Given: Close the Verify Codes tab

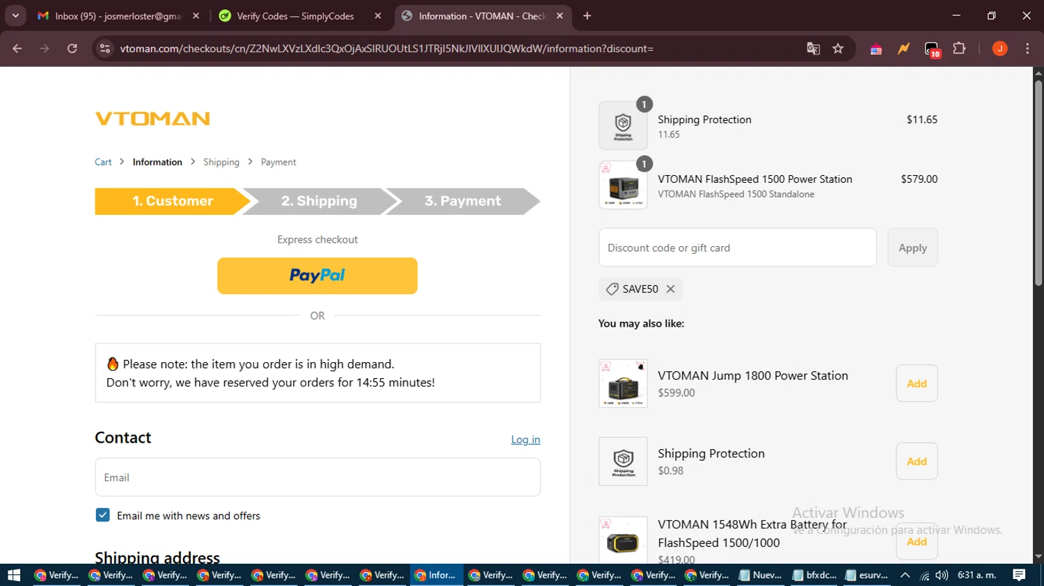Looking at the screenshot, I should coord(378,16).
